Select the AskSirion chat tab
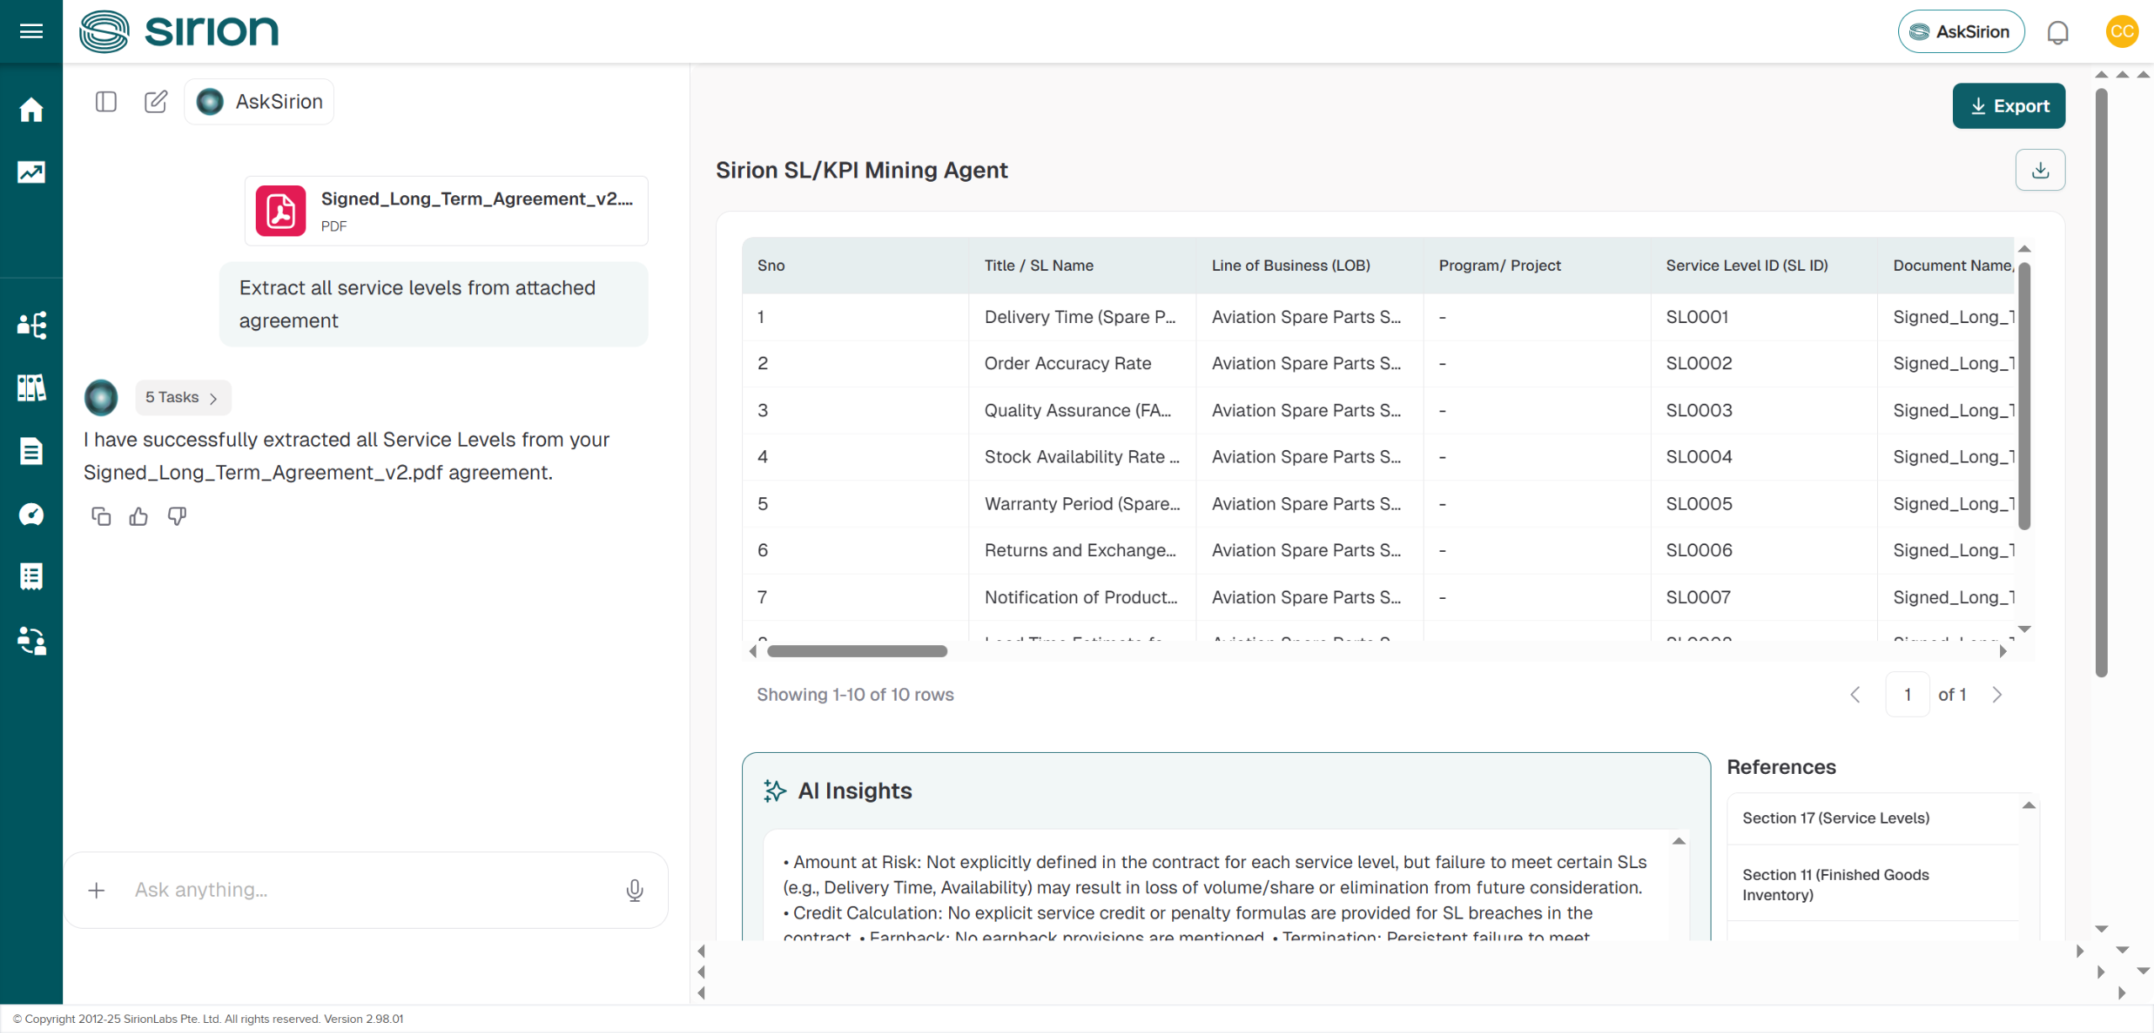This screenshot has width=2154, height=1033. pyautogui.click(x=259, y=102)
